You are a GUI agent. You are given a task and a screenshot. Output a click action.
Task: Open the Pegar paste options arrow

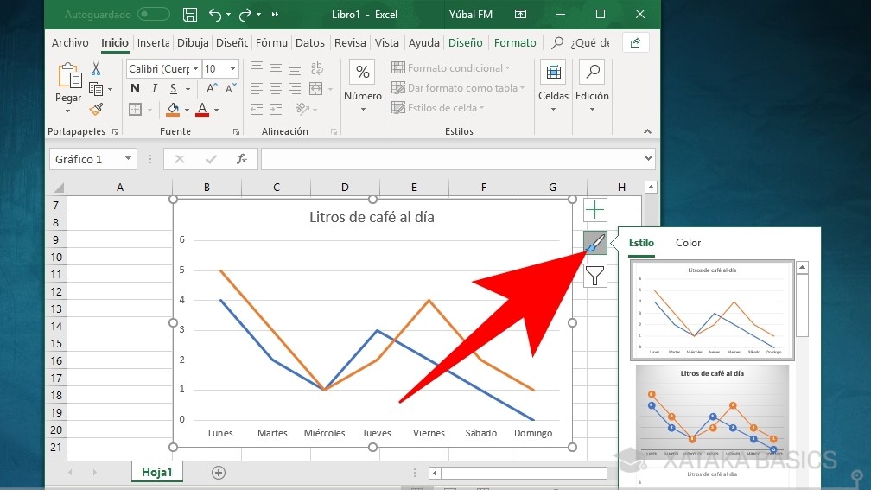coord(67,111)
